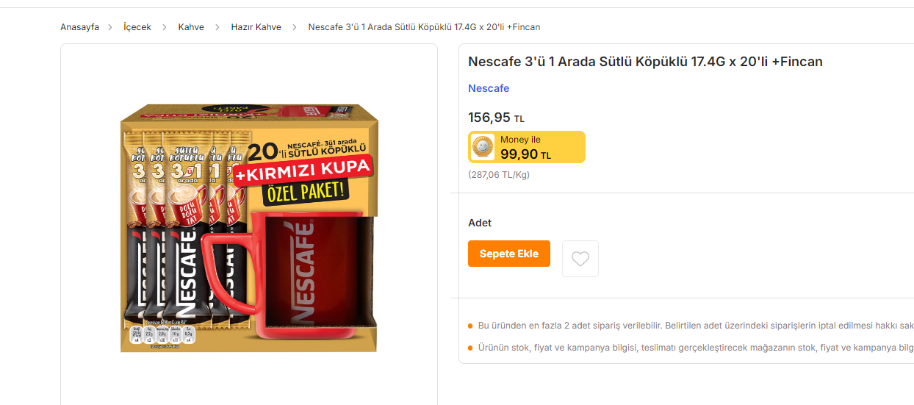This screenshot has width=914, height=405.
Task: Click the Nescafe product package image
Action: click(248, 228)
